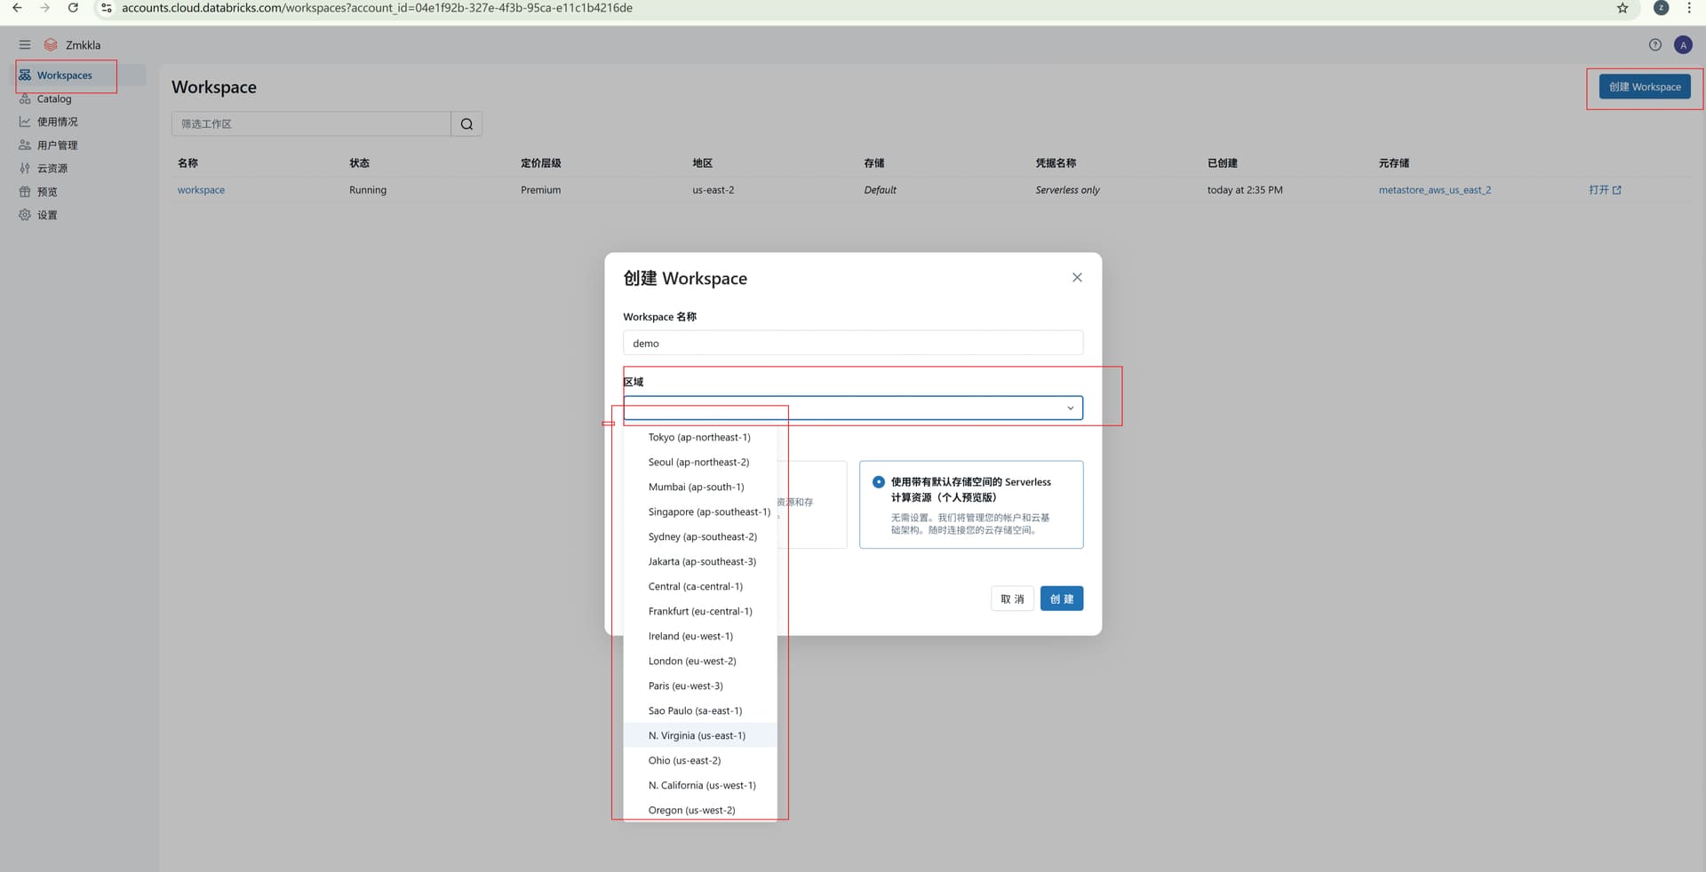Click the 创建 button in the dialog
Viewport: 1706px width, 872px height.
coord(1062,599)
